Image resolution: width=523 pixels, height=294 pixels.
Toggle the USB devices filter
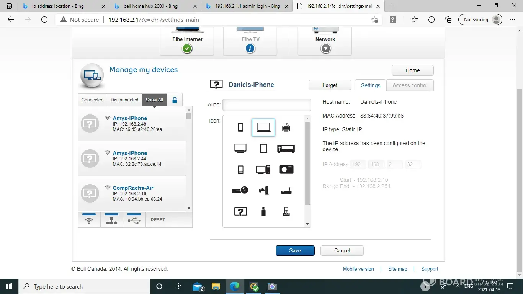point(134,220)
